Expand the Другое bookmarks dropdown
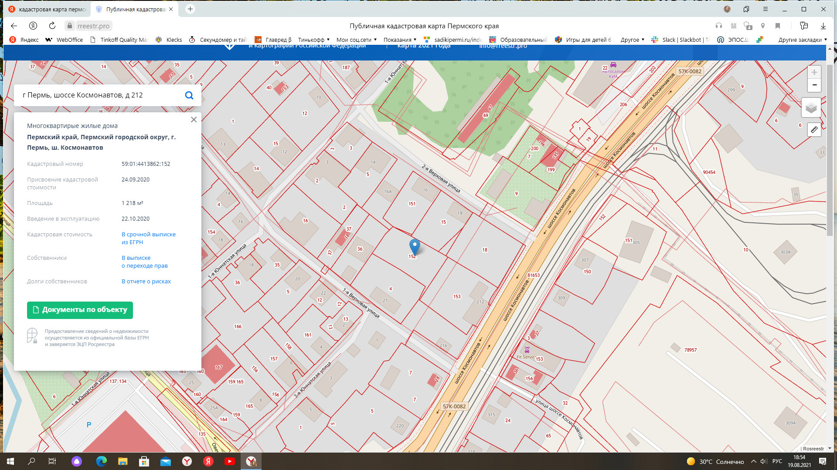Screen dimensions: 837x470 point(632,40)
